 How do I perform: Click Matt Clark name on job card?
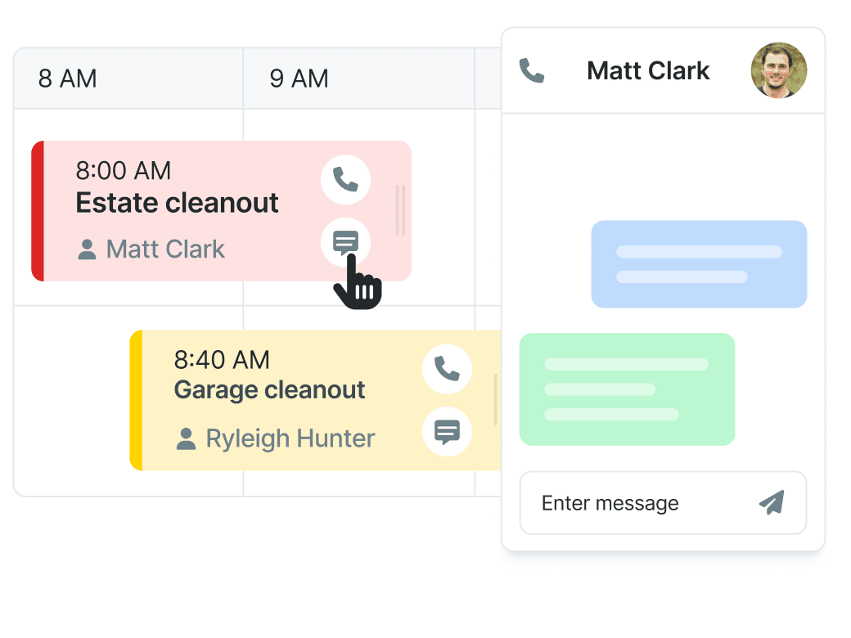click(165, 249)
